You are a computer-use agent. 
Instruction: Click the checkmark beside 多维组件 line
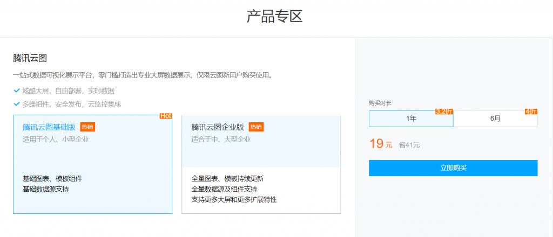16,104
